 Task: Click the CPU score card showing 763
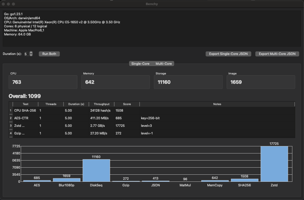click(x=43, y=82)
